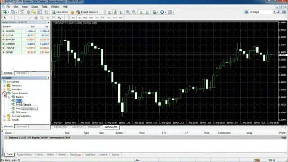
Task: Select the Fibonacci retracement tool
Action: [42, 18]
